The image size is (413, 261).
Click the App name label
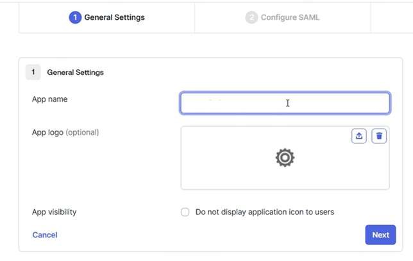pyautogui.click(x=49, y=99)
